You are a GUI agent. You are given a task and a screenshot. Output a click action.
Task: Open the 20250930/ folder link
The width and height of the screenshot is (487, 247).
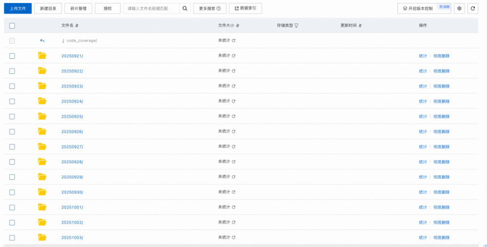point(72,192)
